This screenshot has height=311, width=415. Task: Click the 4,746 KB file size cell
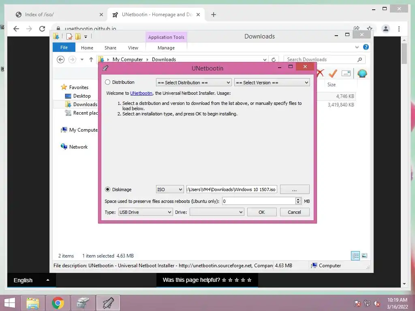(x=345, y=96)
